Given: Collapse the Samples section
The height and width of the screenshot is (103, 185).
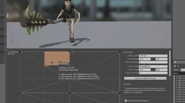Looking at the screenshot, I should pyautogui.click(x=124, y=84).
